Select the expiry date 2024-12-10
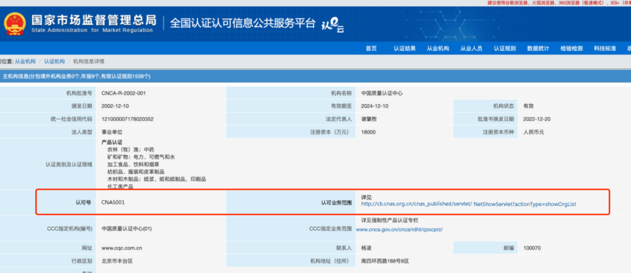The width and height of the screenshot is (631, 273). (x=375, y=106)
